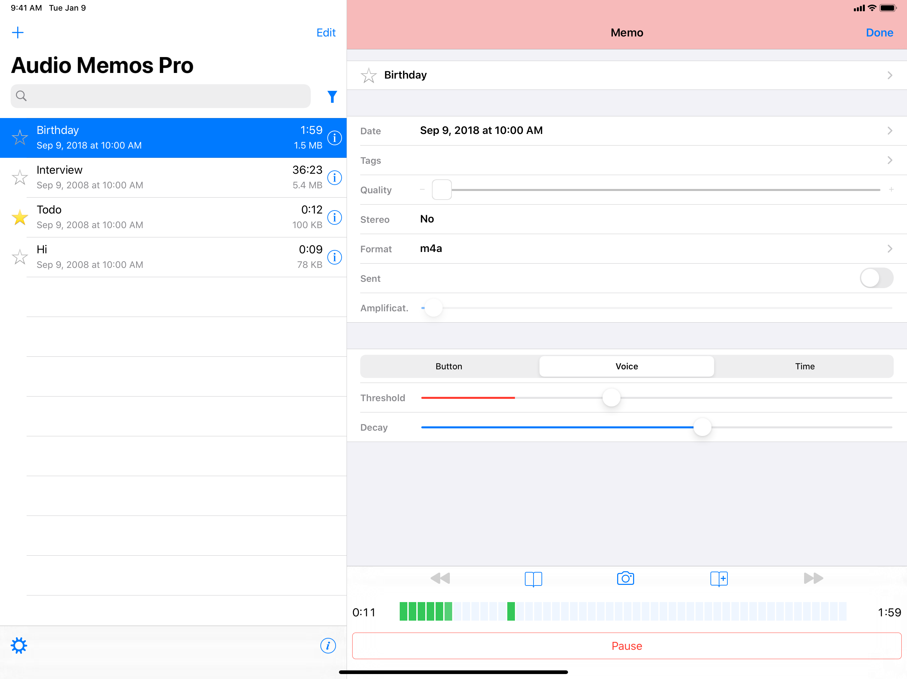Open info for the Todo memo
Image resolution: width=907 pixels, height=679 pixels.
tap(335, 217)
